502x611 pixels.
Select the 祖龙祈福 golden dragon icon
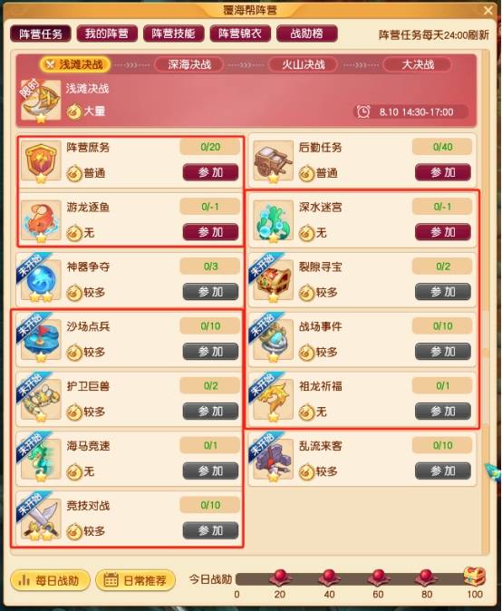273,400
